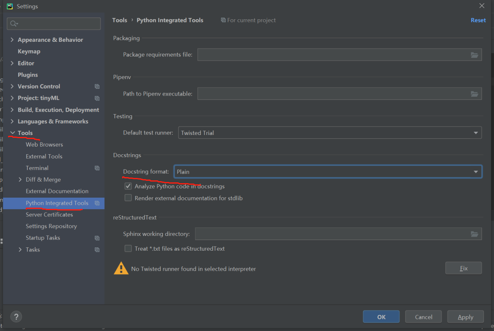Close the Settings dialog
The width and height of the screenshot is (494, 331).
point(482,6)
